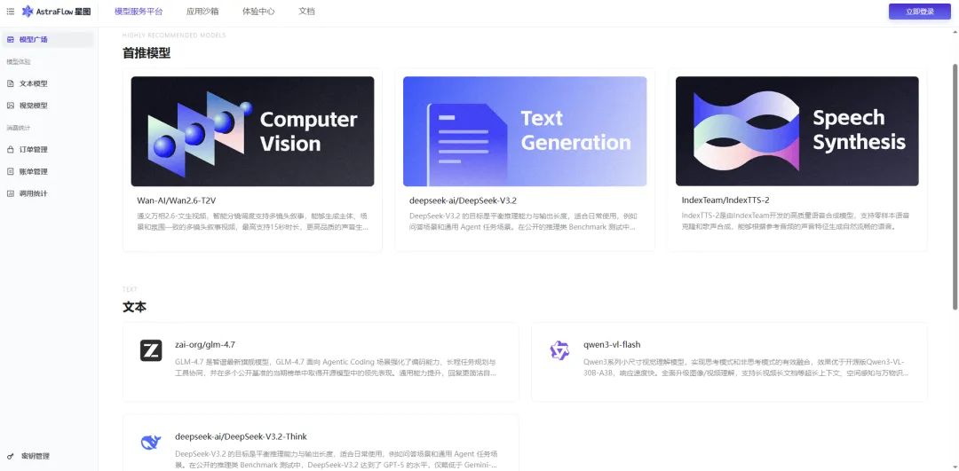Open the 调用统计 chart icon

pyautogui.click(x=11, y=193)
